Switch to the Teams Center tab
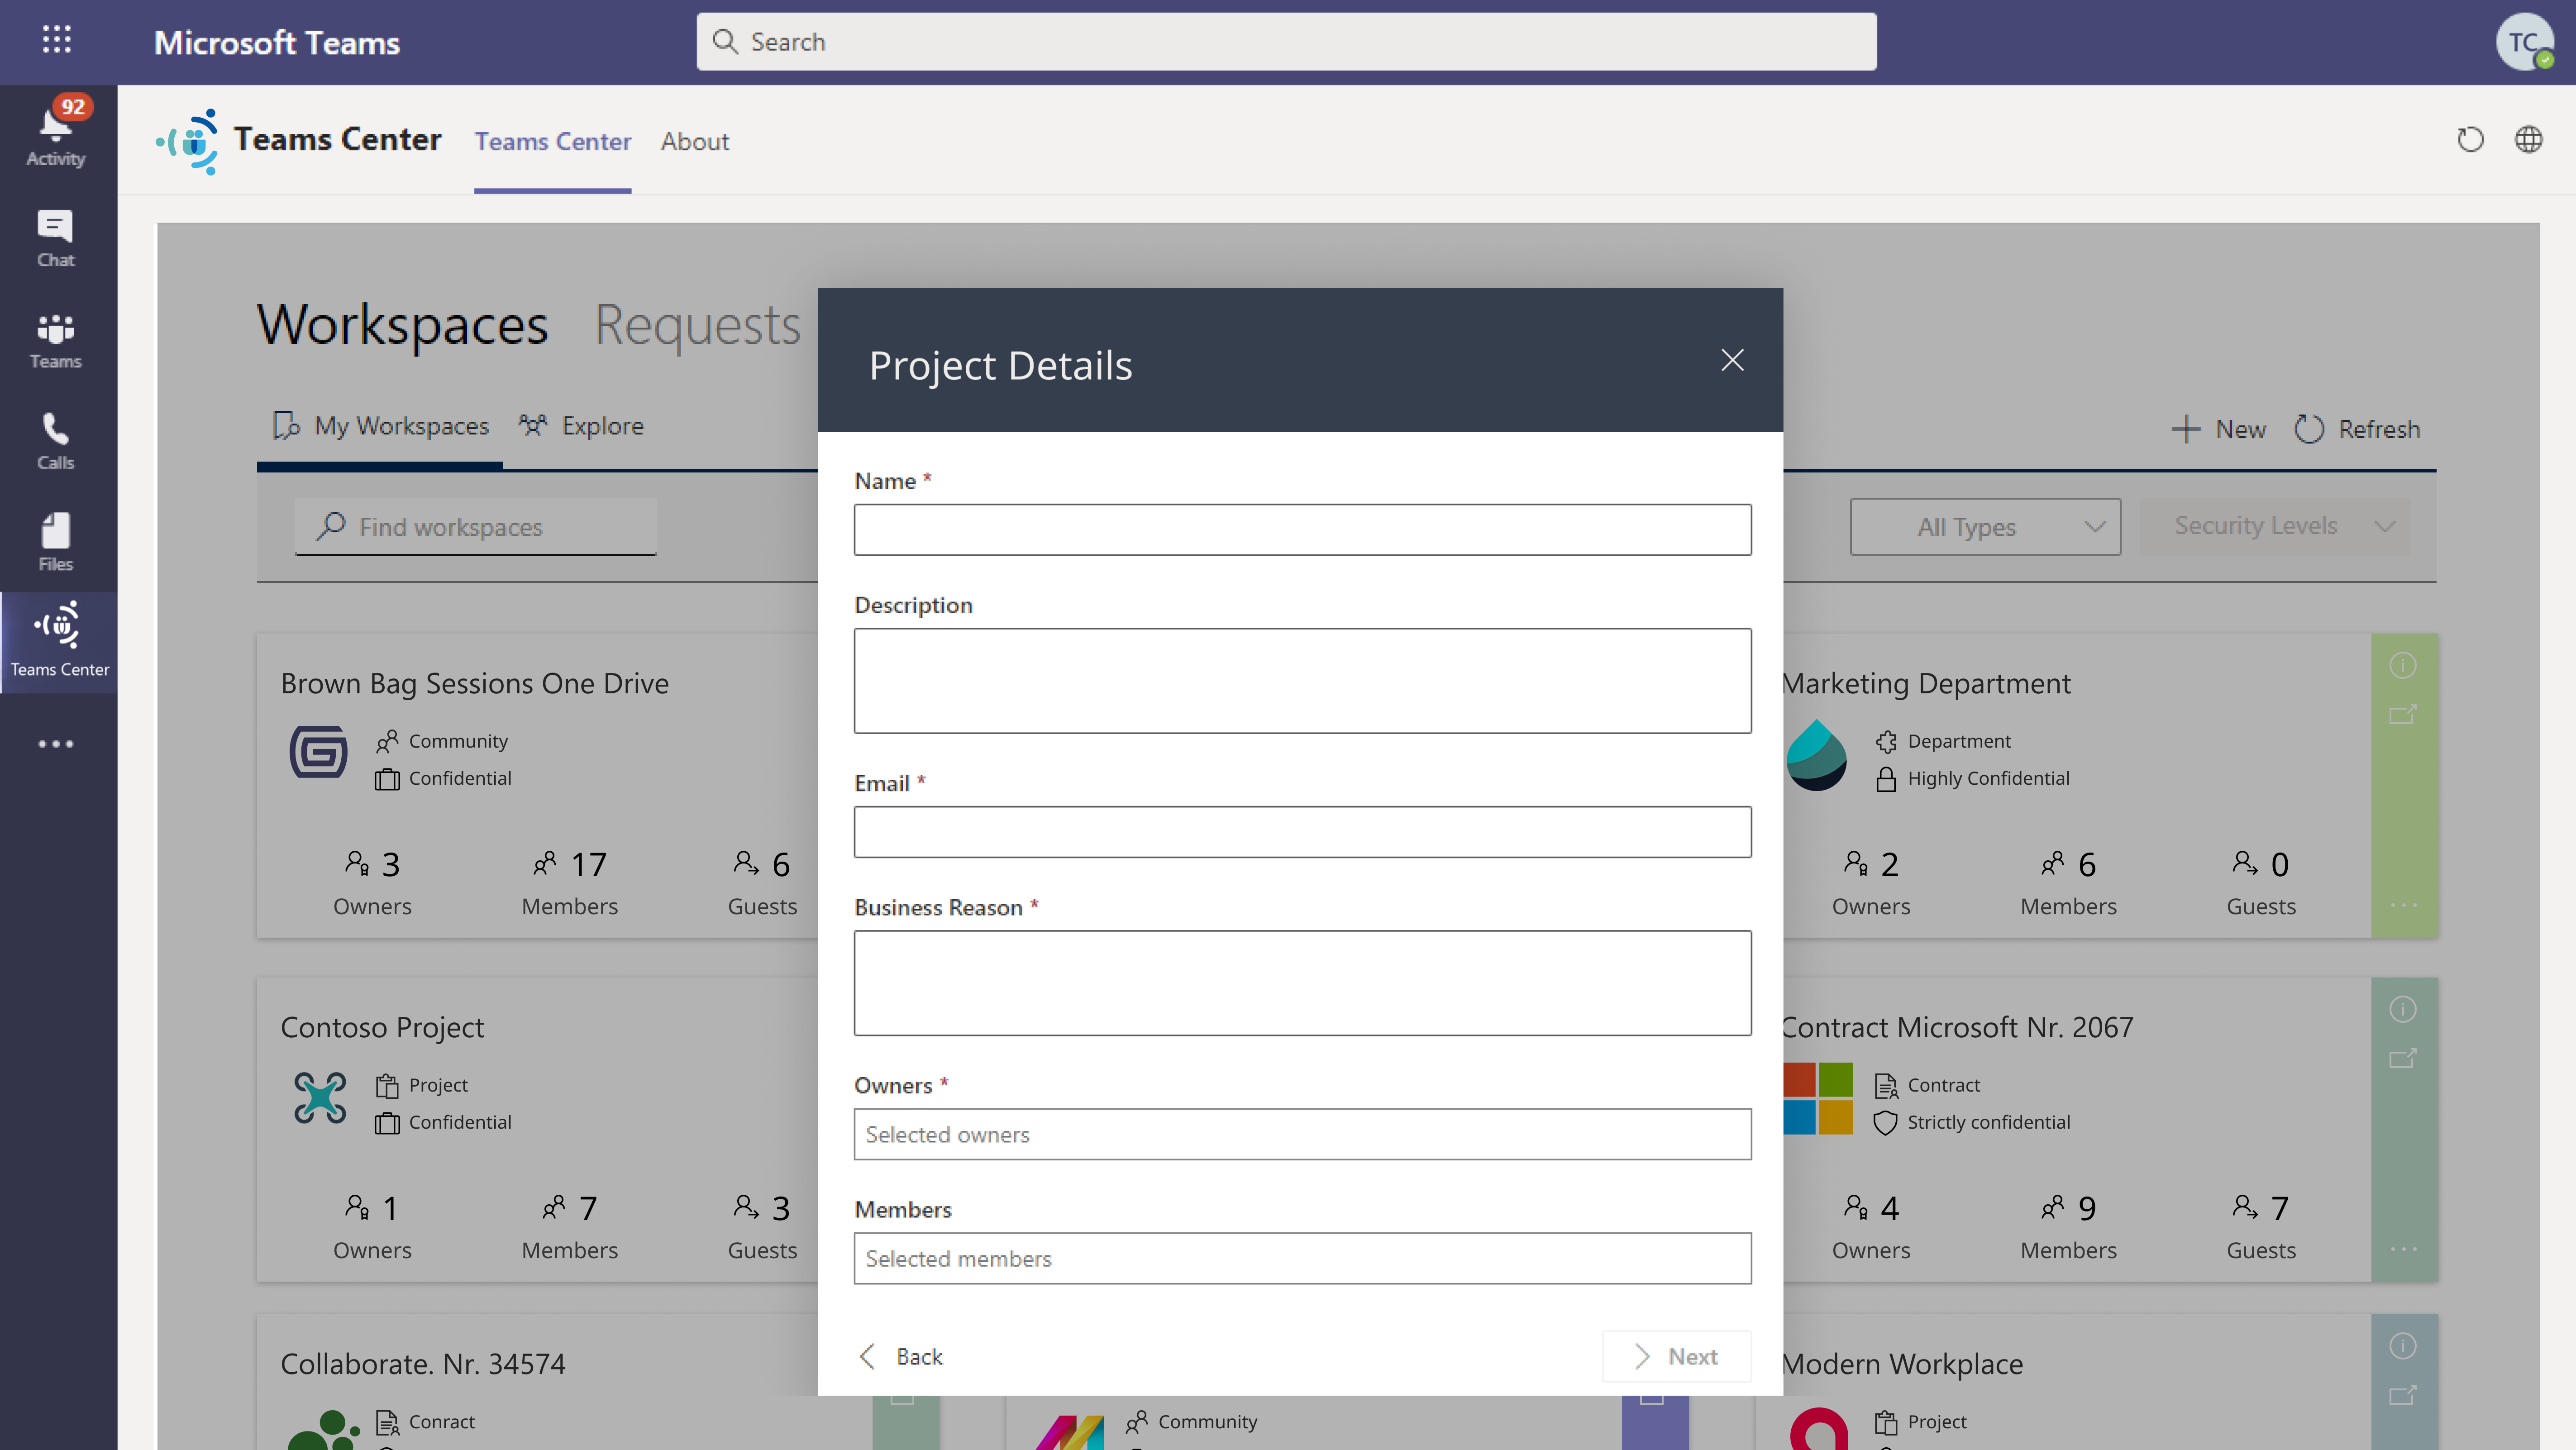The height and width of the screenshot is (1450, 2576). (553, 142)
